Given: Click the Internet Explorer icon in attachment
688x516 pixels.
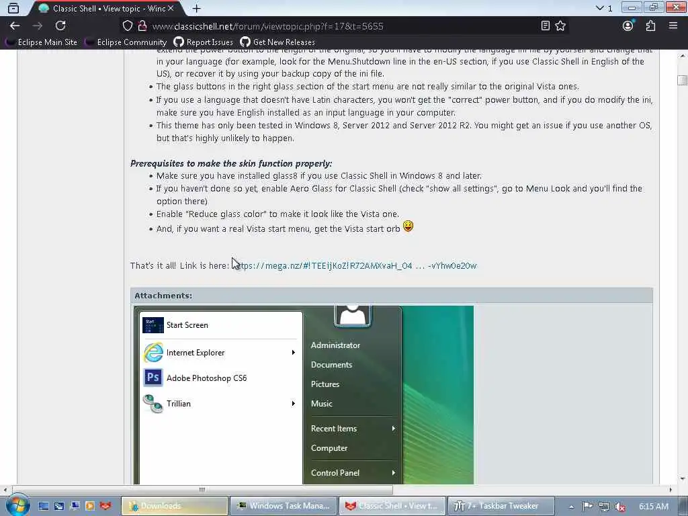Looking at the screenshot, I should (153, 352).
